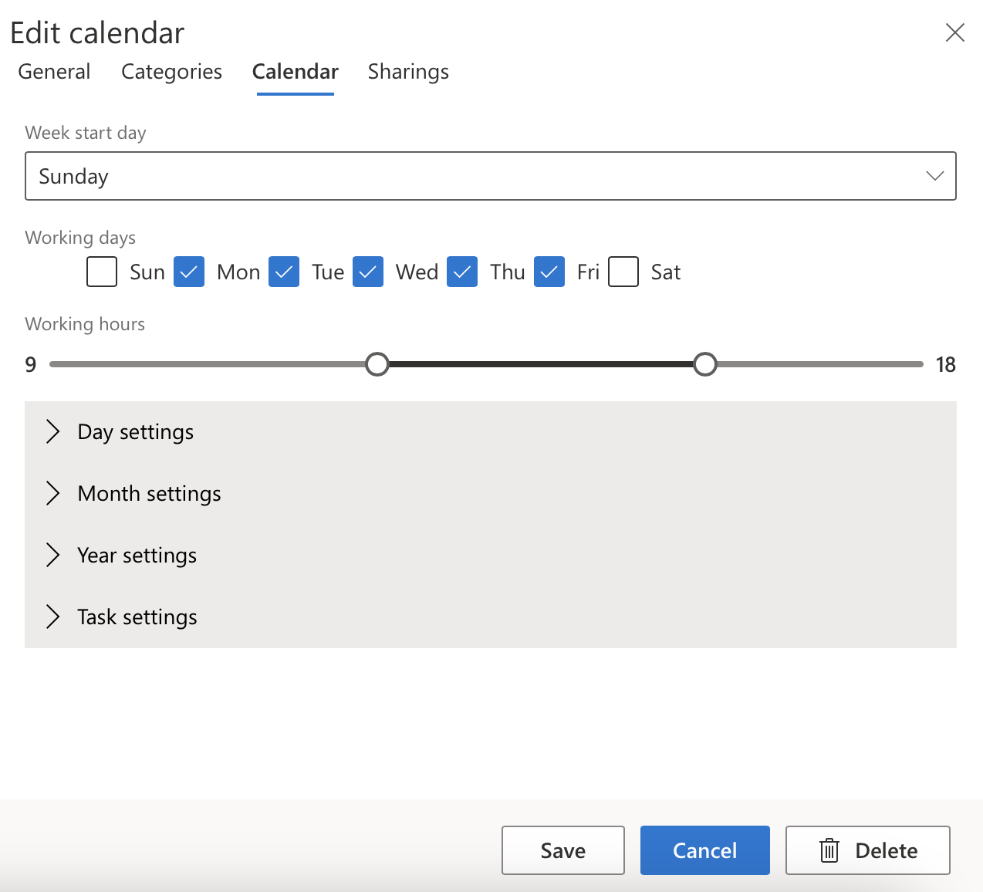Open the Week start day dropdown

[935, 176]
